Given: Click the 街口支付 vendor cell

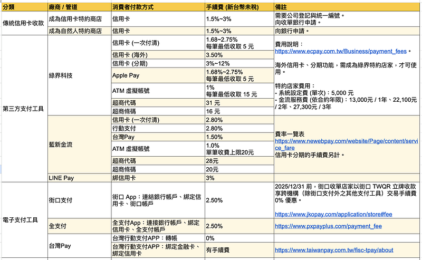Looking at the screenshot, I should tap(80, 200).
